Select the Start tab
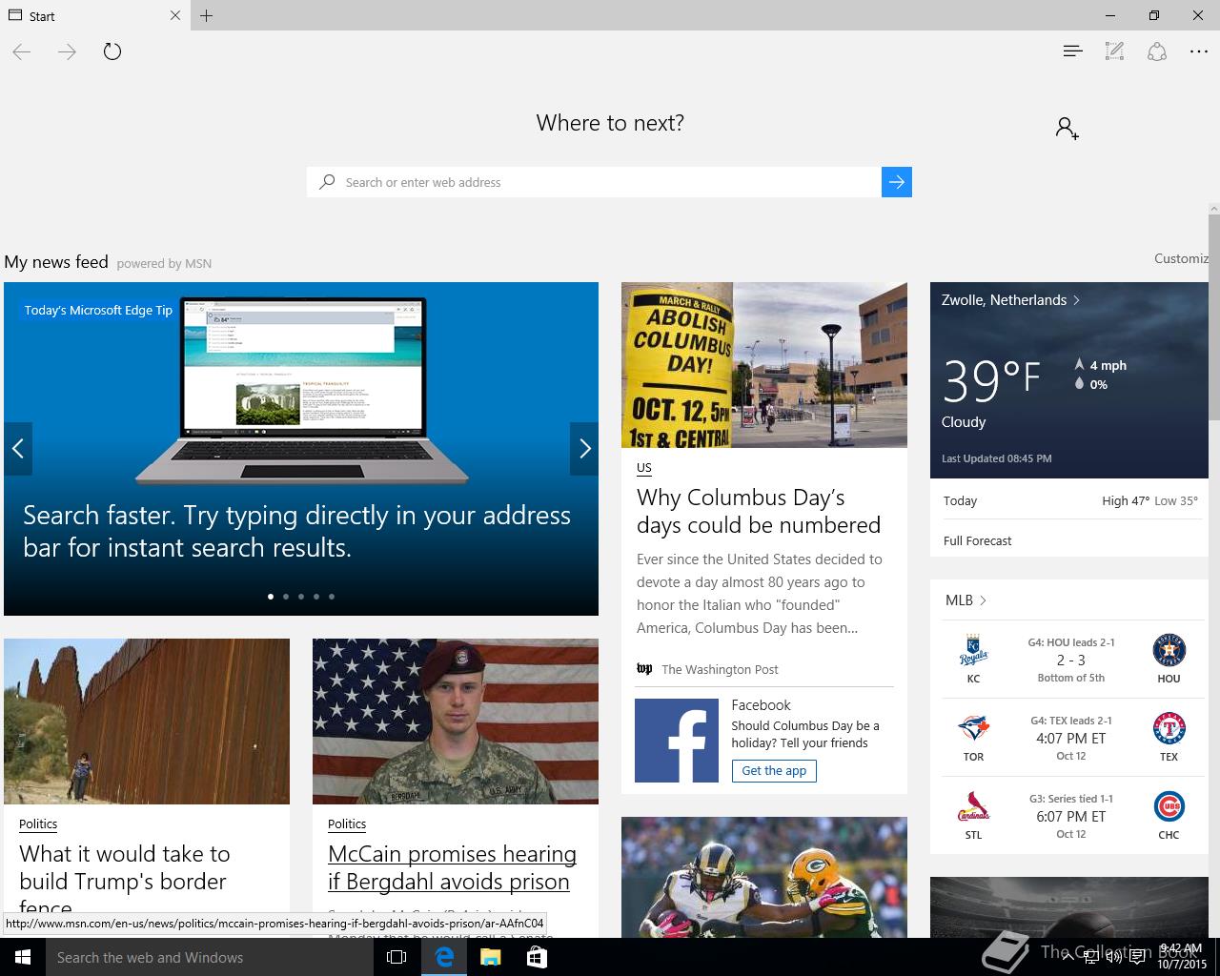1220x976 pixels. [x=95, y=15]
